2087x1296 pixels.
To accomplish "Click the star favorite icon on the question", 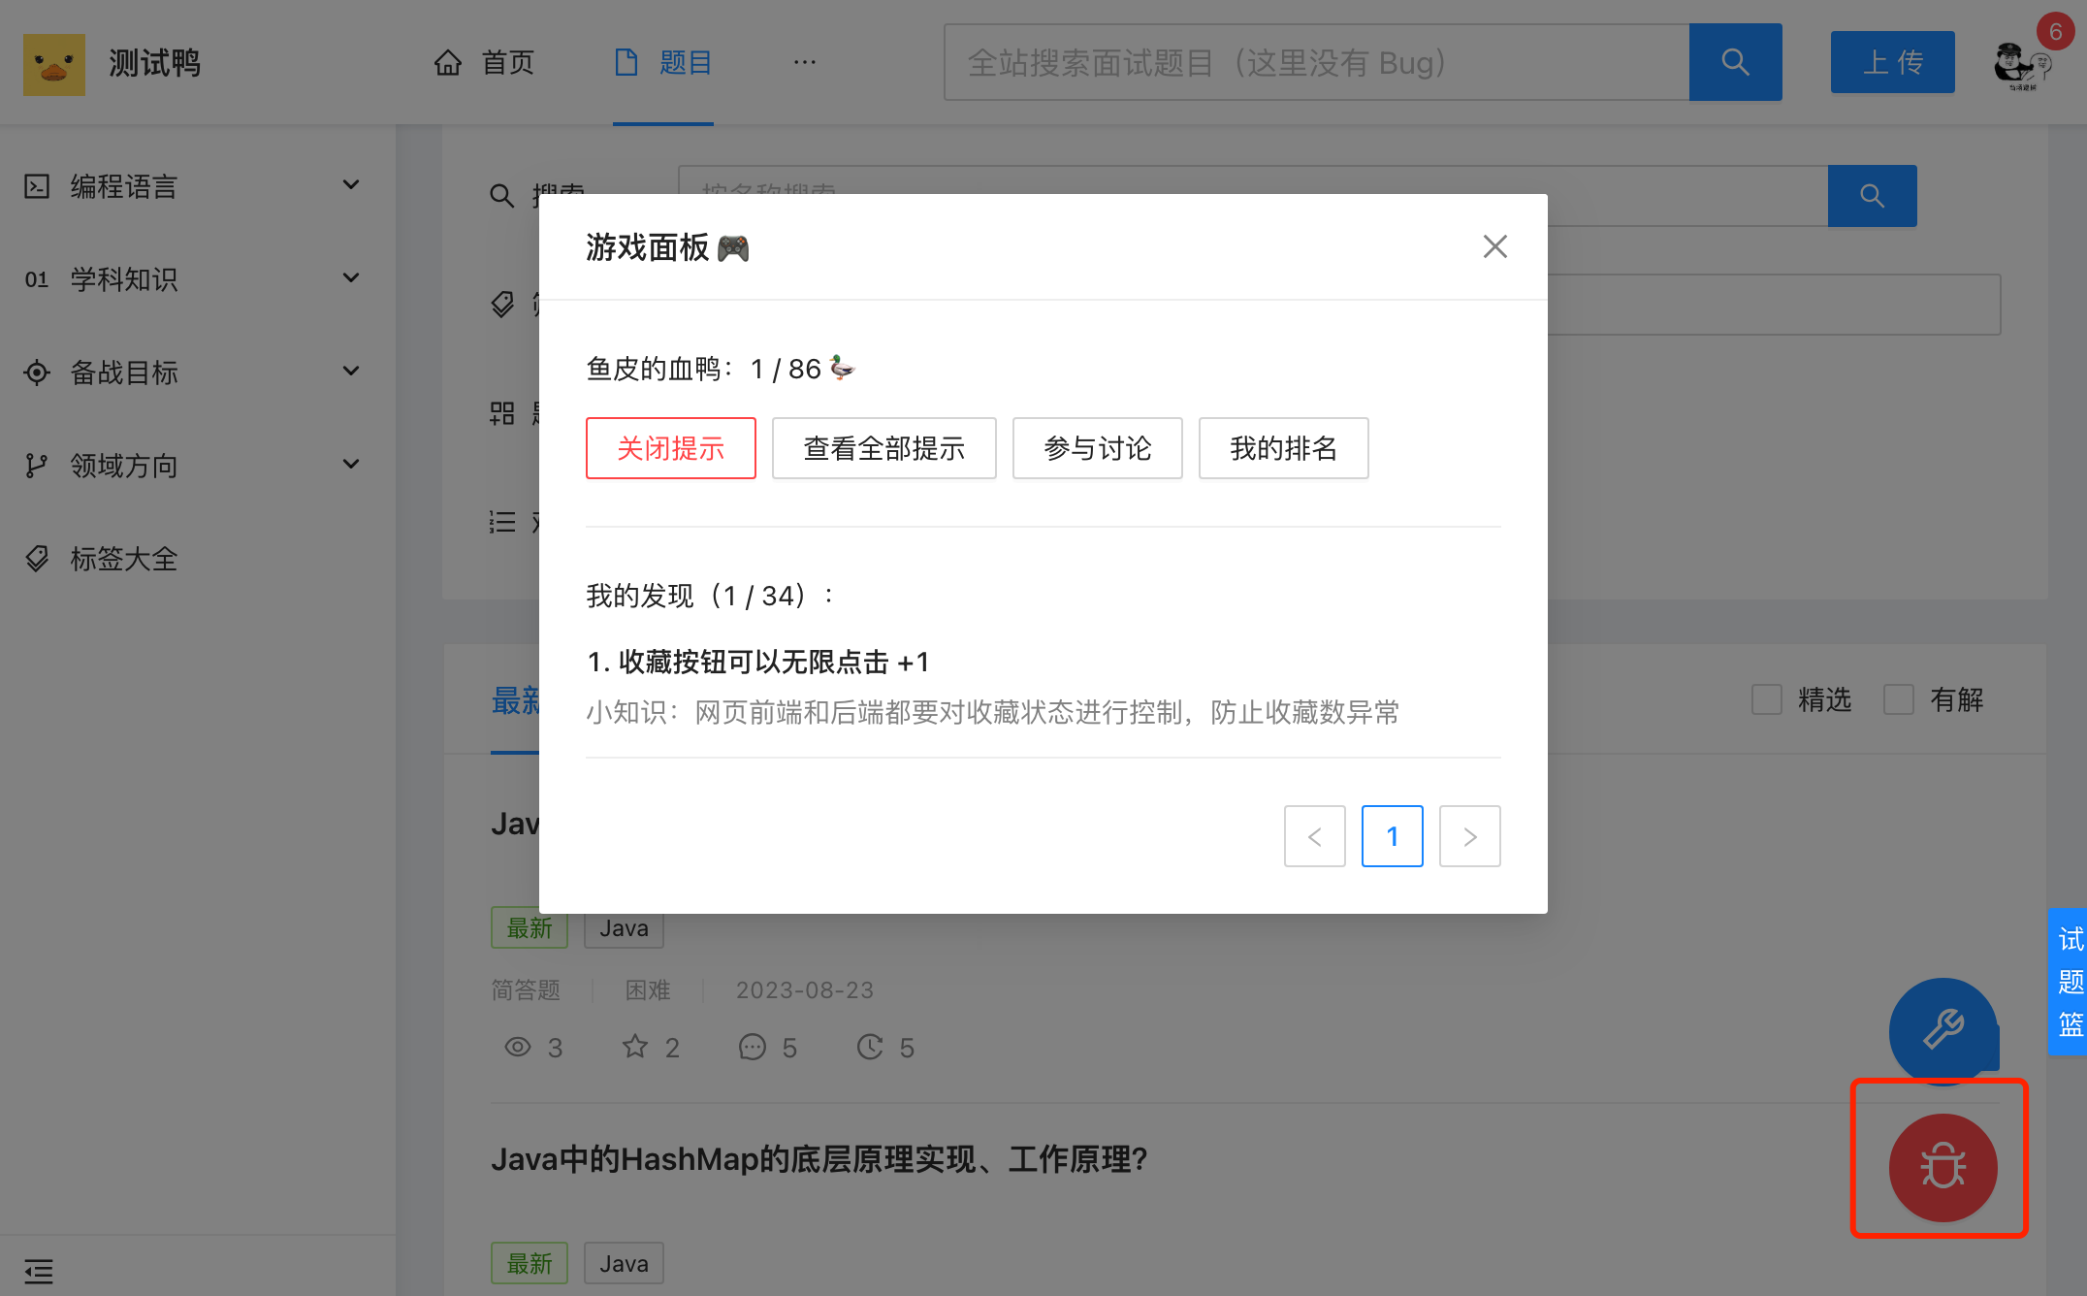I will (635, 1047).
